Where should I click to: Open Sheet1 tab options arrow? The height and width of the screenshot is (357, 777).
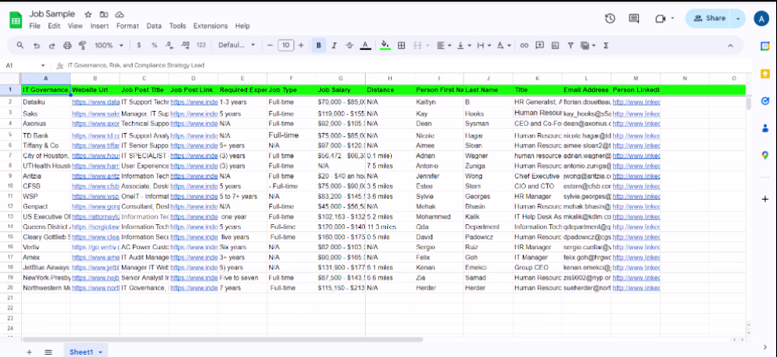100,352
